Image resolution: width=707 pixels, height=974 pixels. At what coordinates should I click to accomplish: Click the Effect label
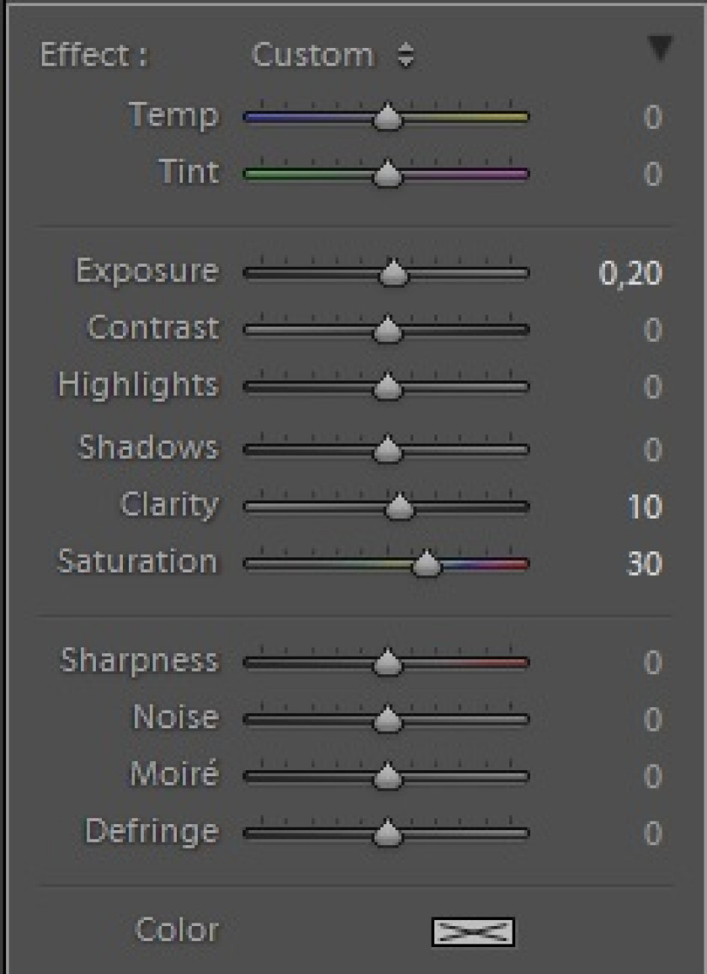coord(93,56)
